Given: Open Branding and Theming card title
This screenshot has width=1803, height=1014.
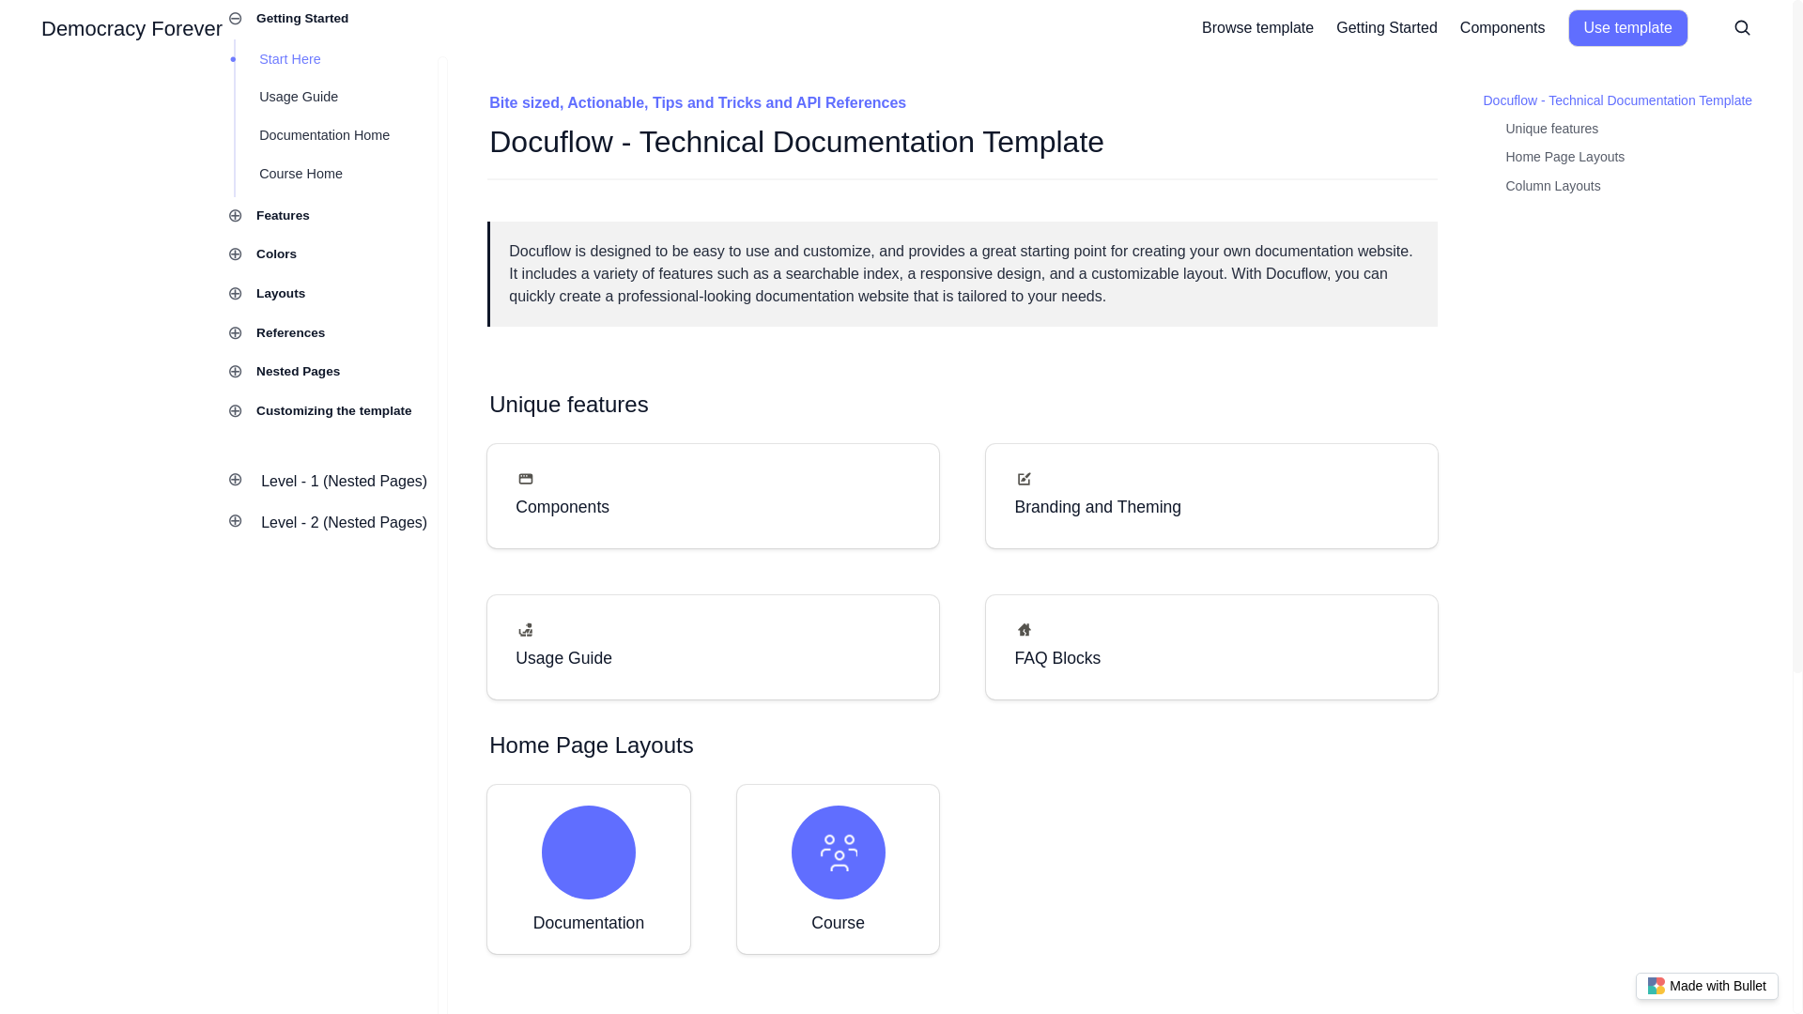Looking at the screenshot, I should pos(1098,507).
